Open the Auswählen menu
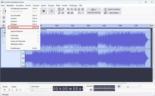 tap(20, 5)
